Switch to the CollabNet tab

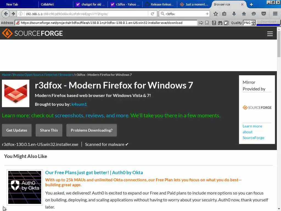click(x=47, y=4)
